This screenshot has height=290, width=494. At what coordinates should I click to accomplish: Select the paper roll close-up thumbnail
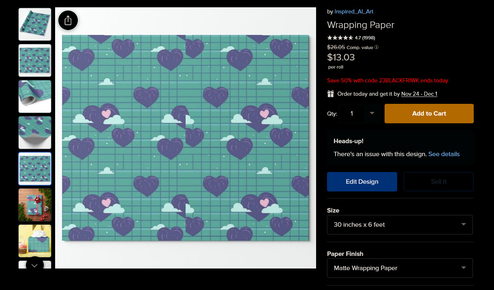pos(35,97)
